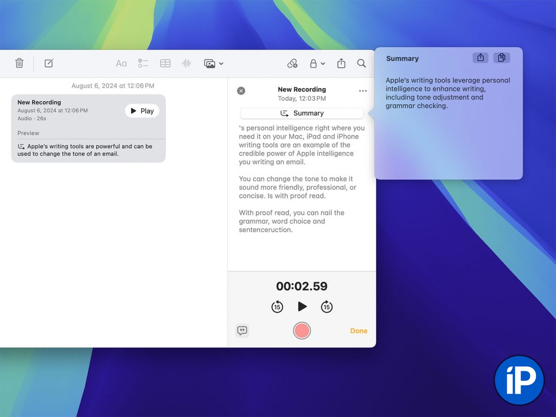
Task: Click the 00:02.59 timestamp
Action: click(x=302, y=286)
